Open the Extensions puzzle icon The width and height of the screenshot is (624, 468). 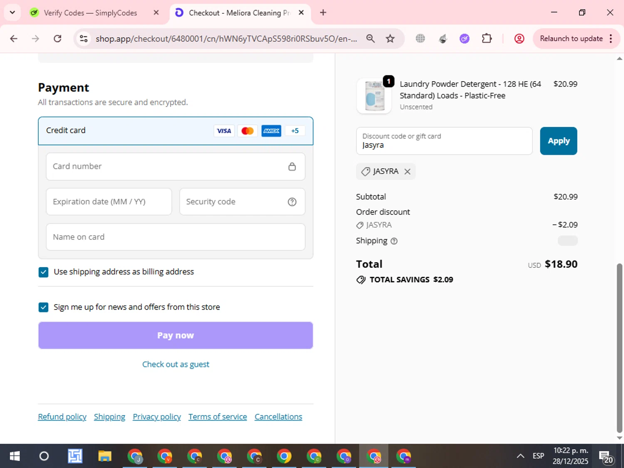pyautogui.click(x=487, y=39)
